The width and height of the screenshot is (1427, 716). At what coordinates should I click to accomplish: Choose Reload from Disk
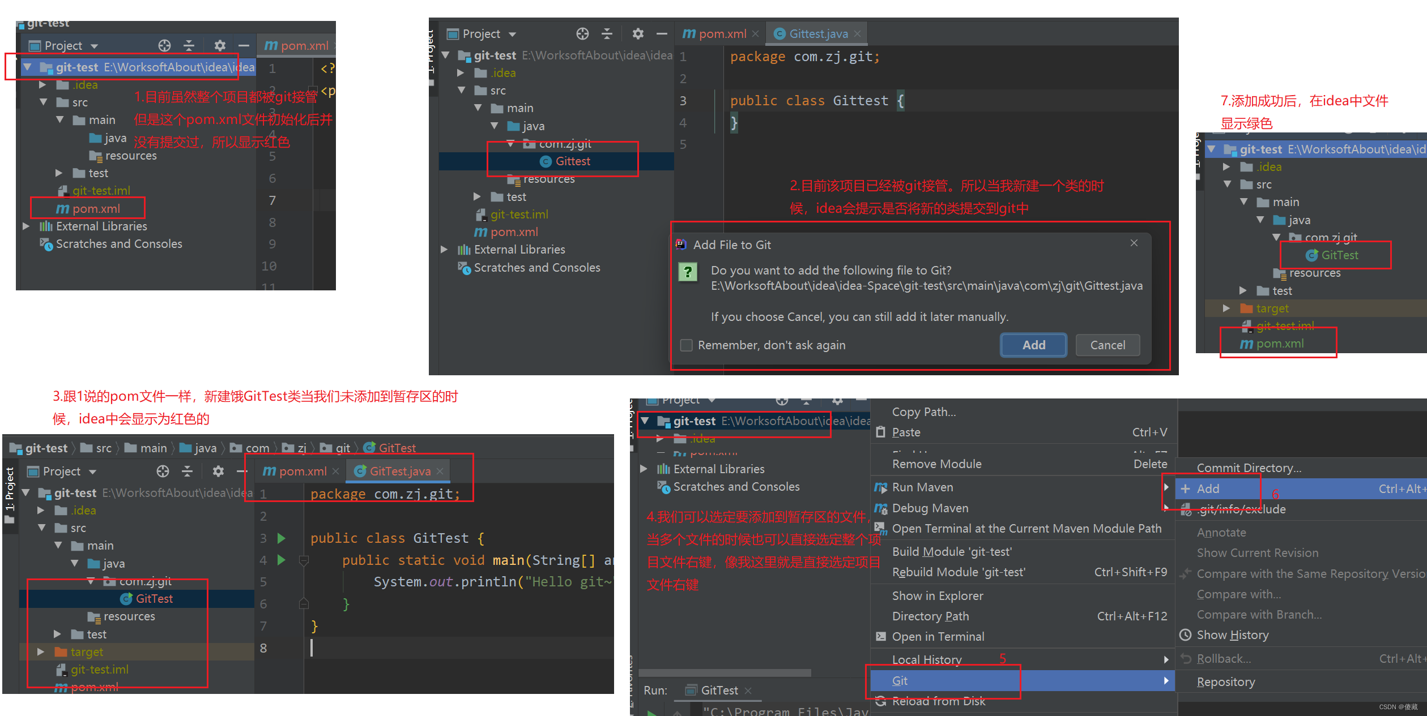click(1021, 701)
